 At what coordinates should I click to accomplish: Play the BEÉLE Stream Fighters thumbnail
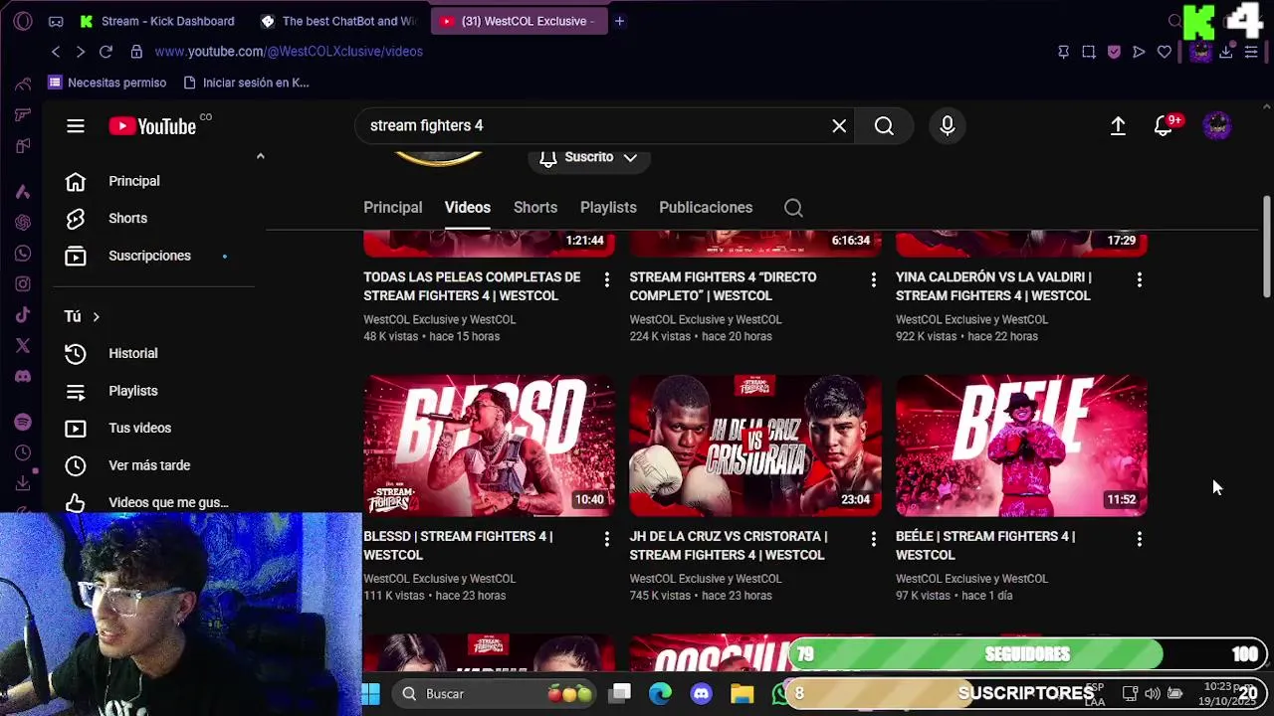[x=1021, y=446]
